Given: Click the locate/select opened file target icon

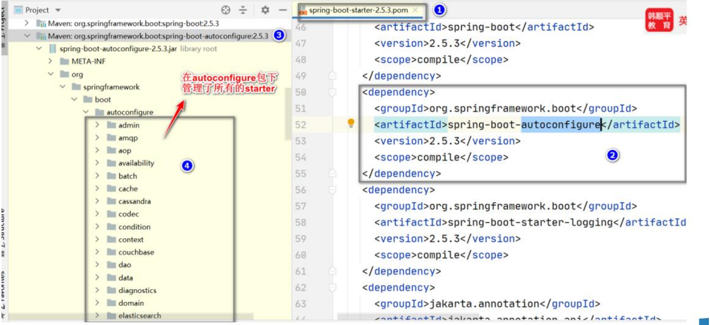Looking at the screenshot, I should (225, 10).
